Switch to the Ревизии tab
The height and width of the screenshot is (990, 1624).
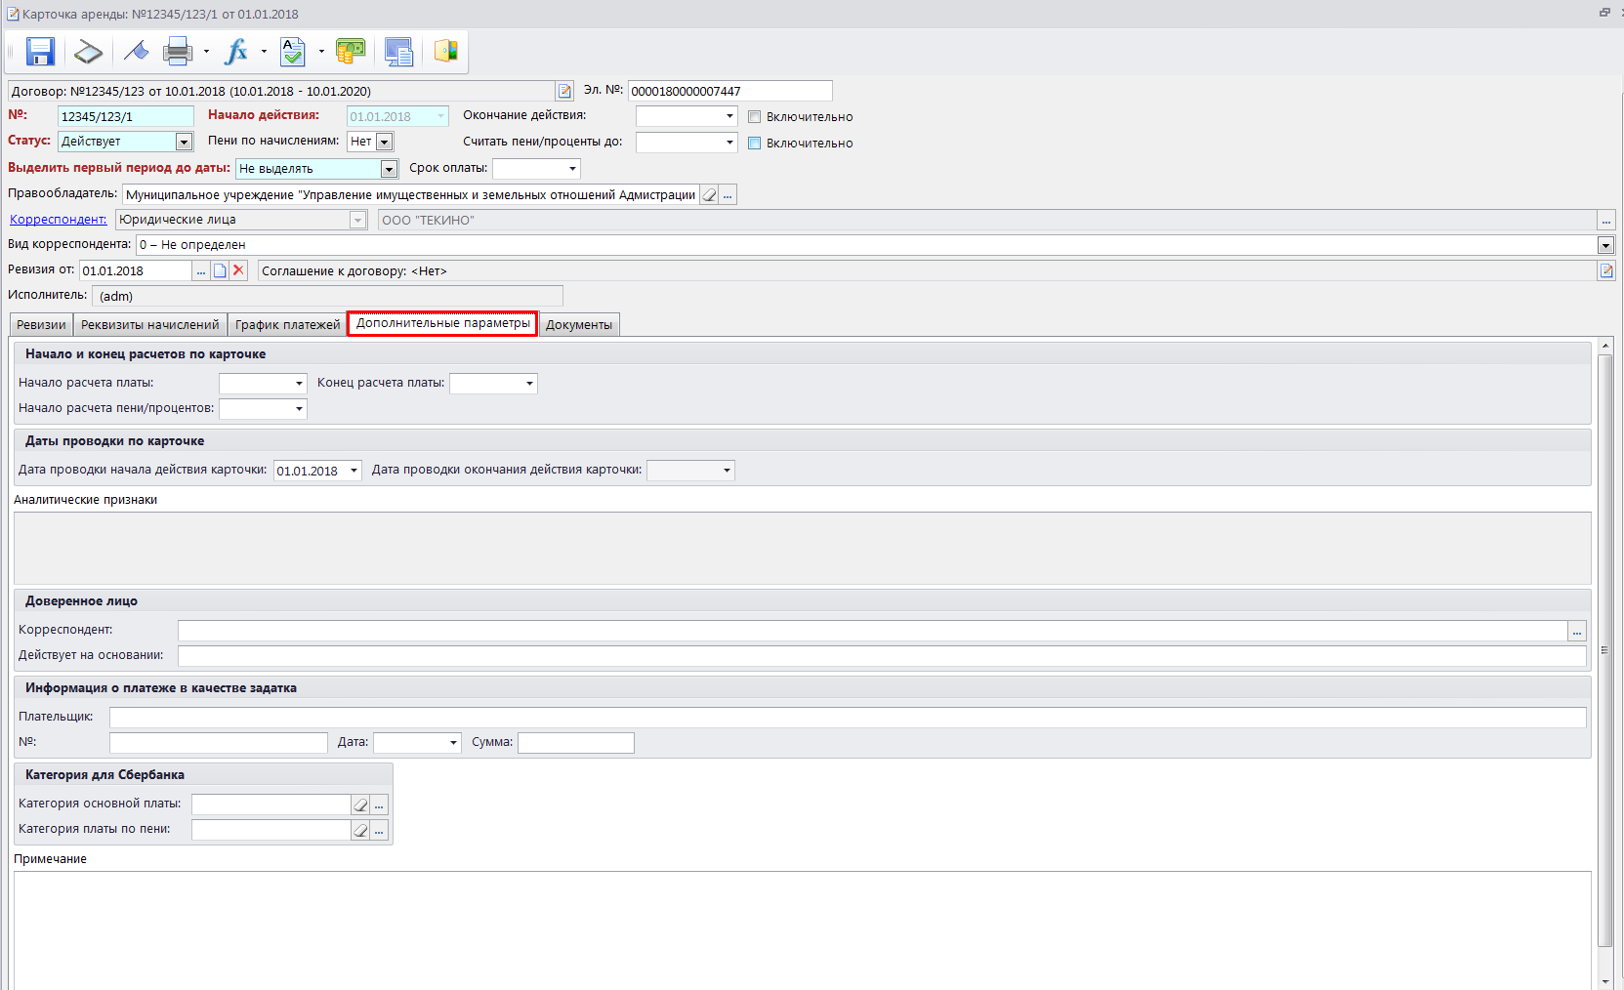pyautogui.click(x=41, y=325)
